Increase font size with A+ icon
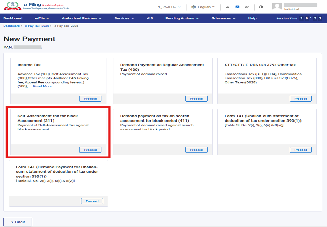This screenshot has height=227, width=327. (247, 7)
